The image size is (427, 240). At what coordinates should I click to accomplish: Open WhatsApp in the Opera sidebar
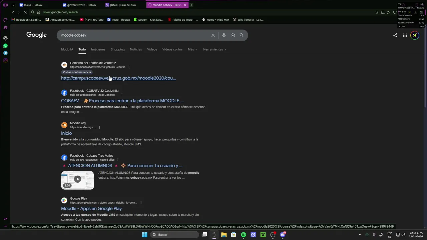click(x=5, y=46)
